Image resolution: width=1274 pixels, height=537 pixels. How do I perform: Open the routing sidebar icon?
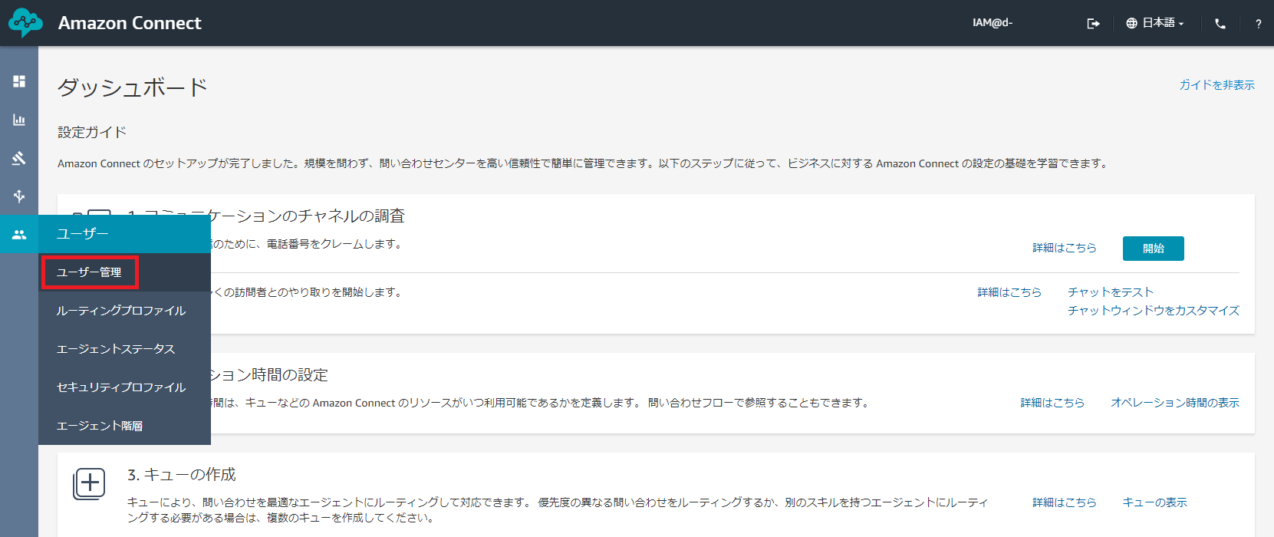point(19,158)
